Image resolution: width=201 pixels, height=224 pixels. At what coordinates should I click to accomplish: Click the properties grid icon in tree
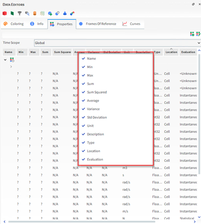[x=12, y=60]
